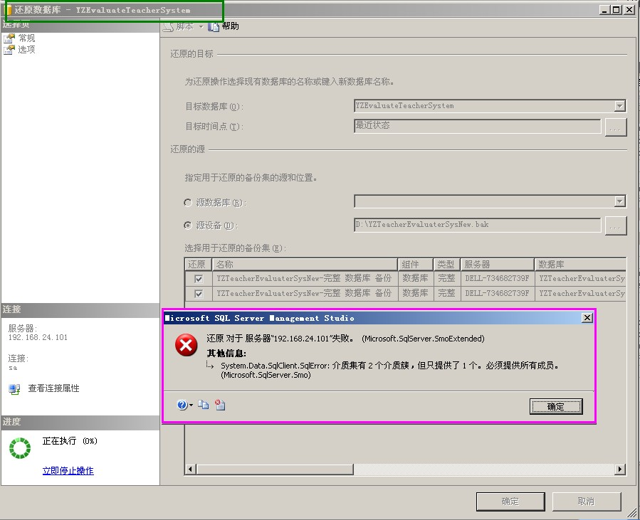The width and height of the screenshot is (640, 520).
Task: Click the 组件 column header
Action: click(x=416, y=265)
